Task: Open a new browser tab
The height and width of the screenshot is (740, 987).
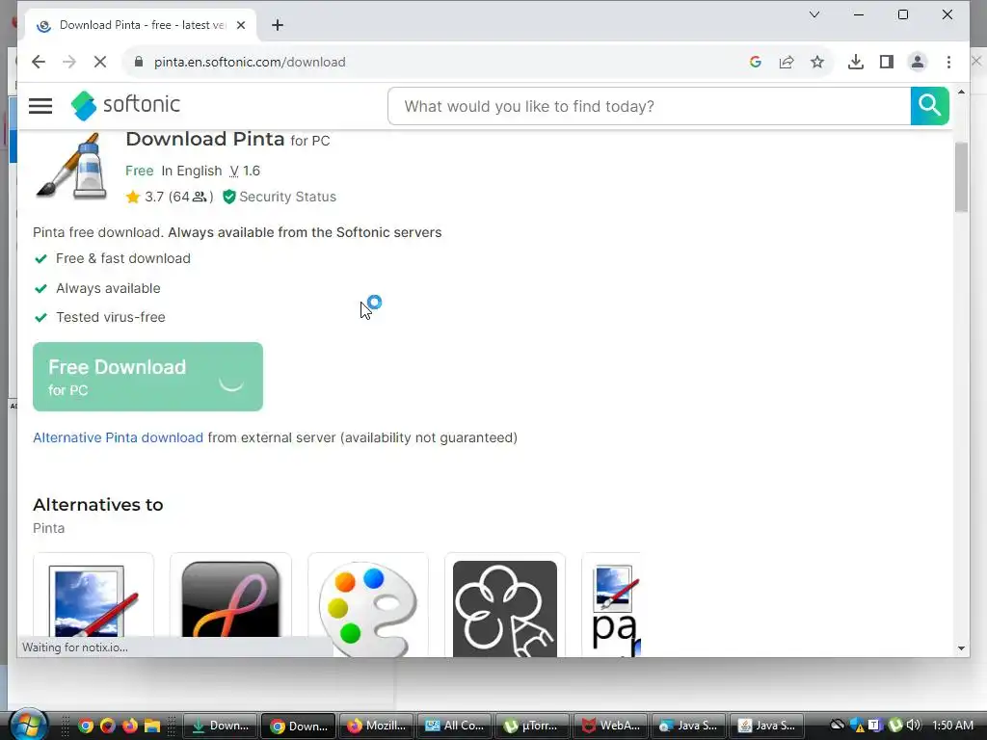Action: pos(278,25)
